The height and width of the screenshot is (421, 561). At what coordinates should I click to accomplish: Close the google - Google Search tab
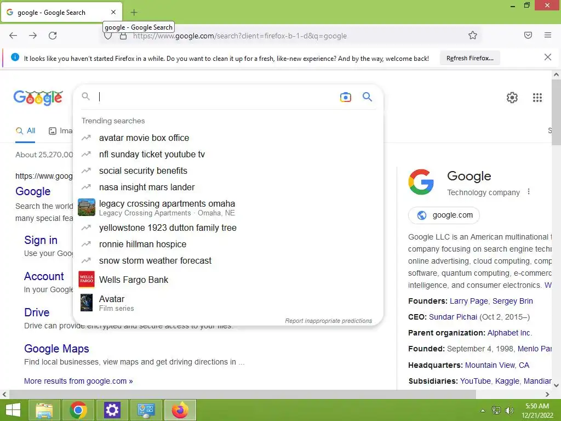(x=113, y=12)
